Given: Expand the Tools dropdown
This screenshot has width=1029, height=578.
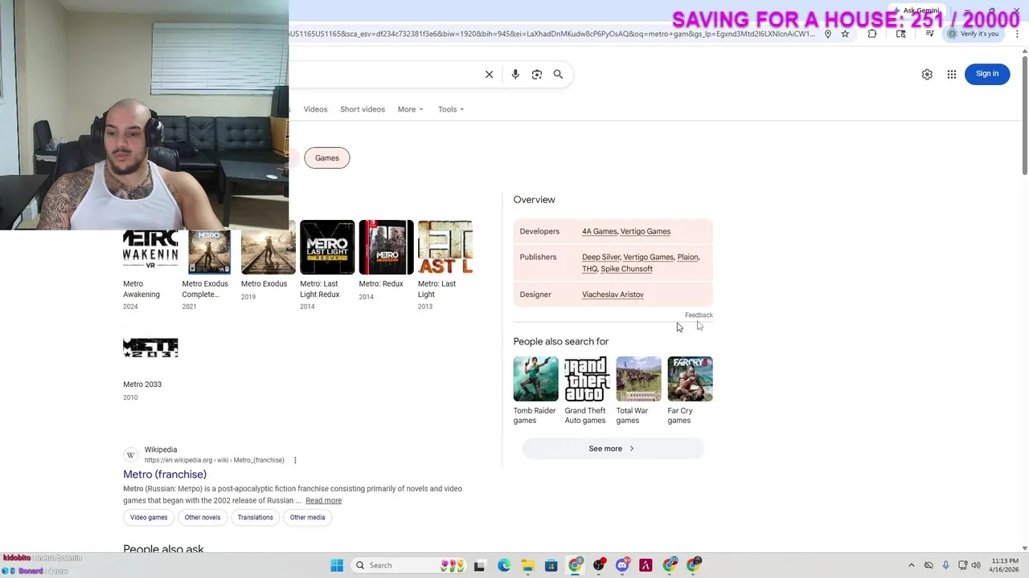Looking at the screenshot, I should [451, 109].
